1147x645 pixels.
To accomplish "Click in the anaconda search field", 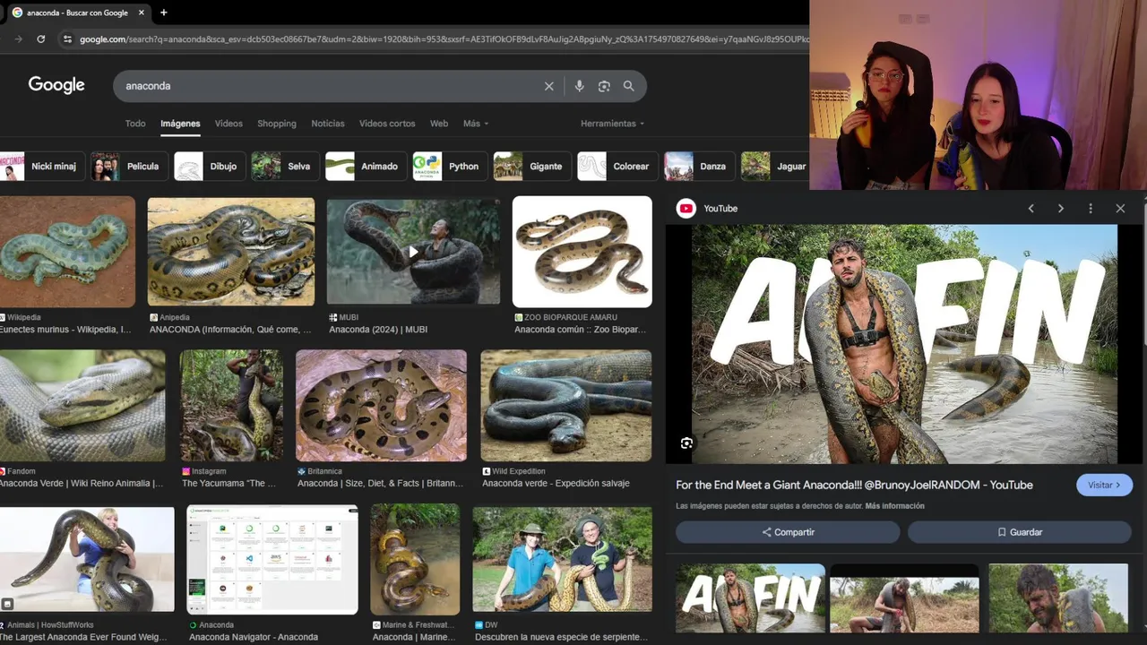I will (332, 86).
